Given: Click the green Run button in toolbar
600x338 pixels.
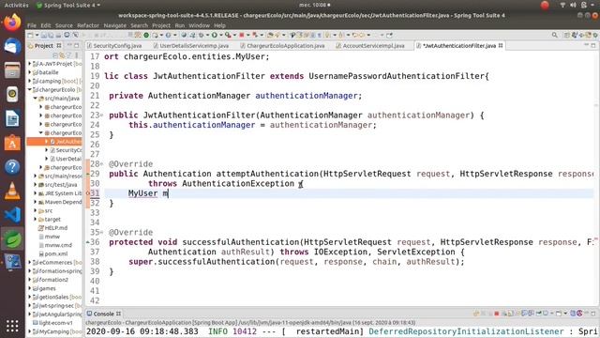Looking at the screenshot, I should pos(215,35).
